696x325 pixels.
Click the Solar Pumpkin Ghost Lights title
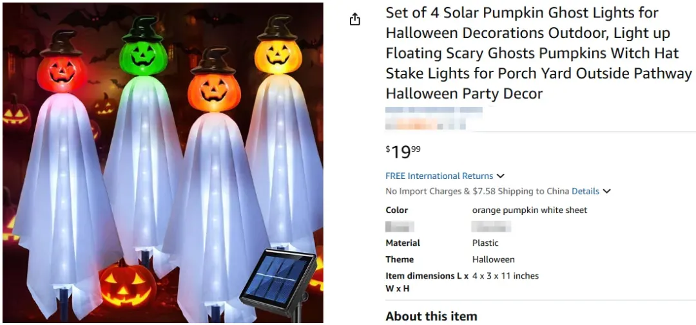click(x=538, y=53)
